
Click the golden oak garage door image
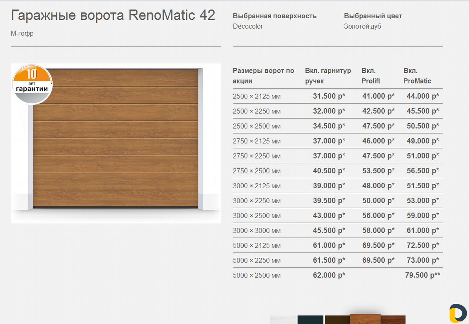click(x=116, y=143)
